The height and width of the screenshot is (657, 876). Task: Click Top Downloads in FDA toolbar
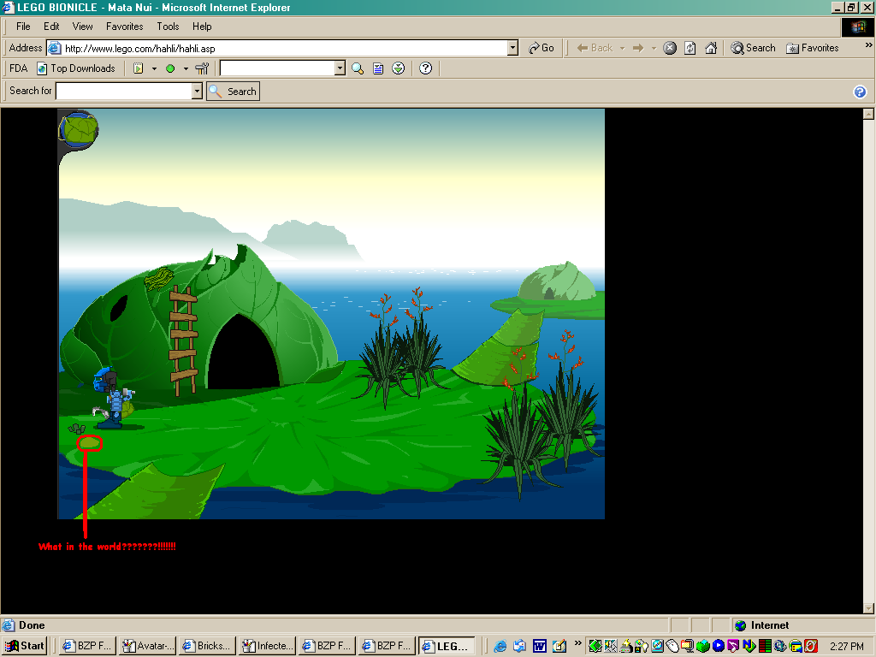point(76,68)
